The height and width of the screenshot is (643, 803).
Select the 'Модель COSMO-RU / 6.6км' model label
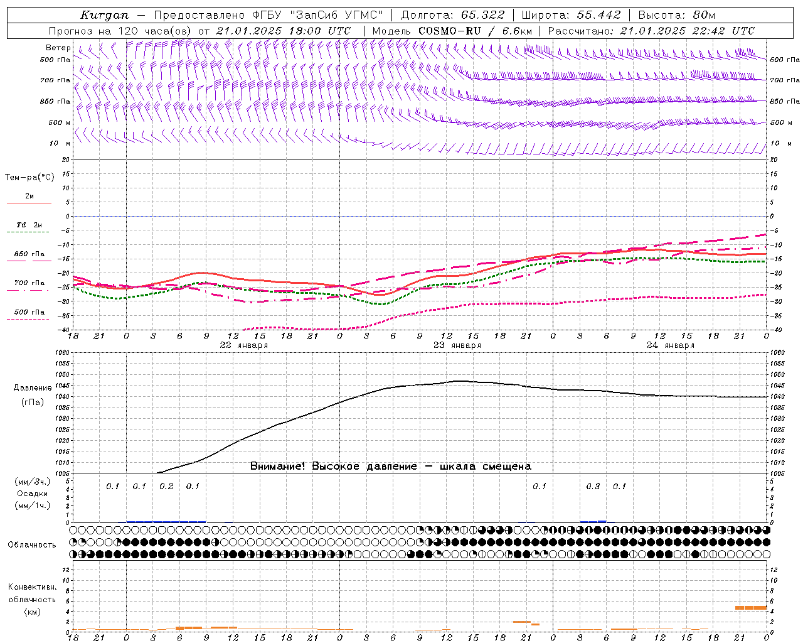(452, 31)
